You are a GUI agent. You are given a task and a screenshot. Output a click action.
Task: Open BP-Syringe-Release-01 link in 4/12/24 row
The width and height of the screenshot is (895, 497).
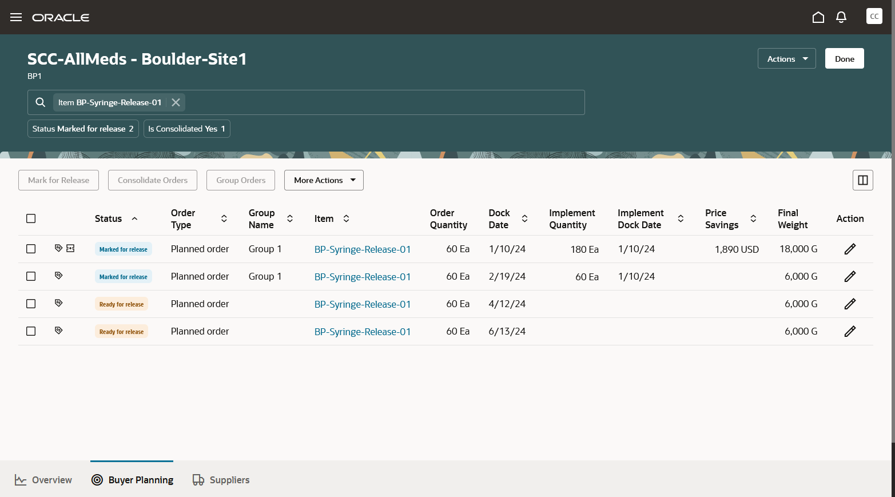click(363, 304)
